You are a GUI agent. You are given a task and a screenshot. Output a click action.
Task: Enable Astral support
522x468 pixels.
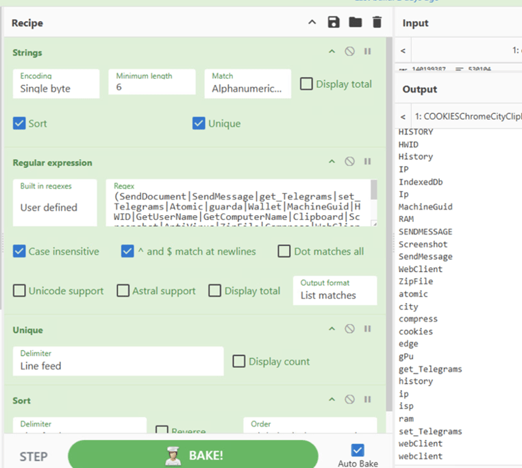coord(123,291)
